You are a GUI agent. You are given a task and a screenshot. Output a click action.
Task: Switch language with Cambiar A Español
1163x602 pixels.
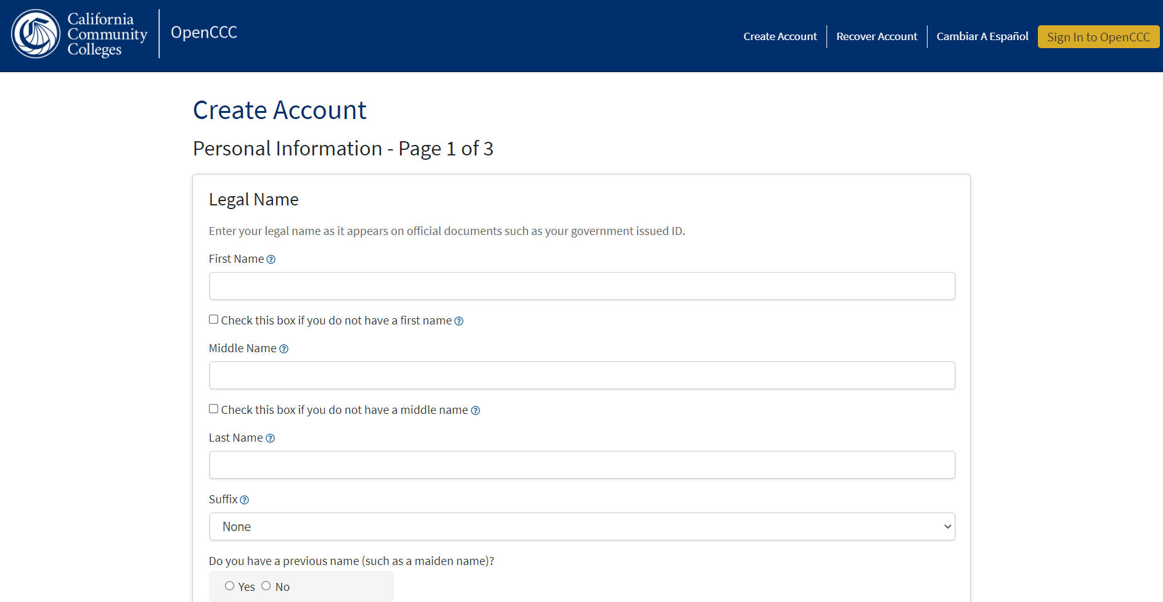[x=982, y=36]
